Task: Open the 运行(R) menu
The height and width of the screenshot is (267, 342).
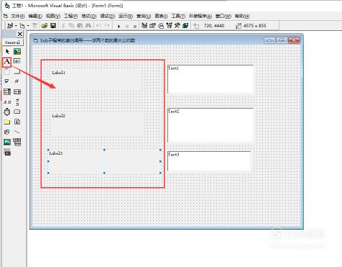Action: tap(126, 17)
